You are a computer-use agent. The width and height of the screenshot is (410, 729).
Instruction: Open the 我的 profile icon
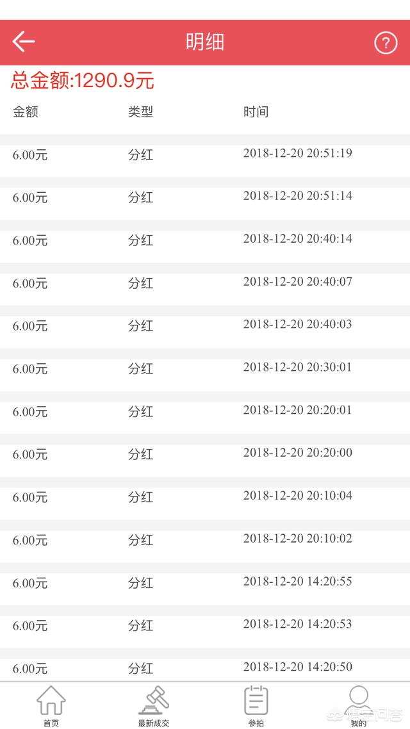pos(358,700)
